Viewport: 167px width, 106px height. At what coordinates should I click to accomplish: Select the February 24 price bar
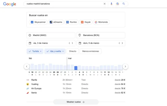pos(50,67)
